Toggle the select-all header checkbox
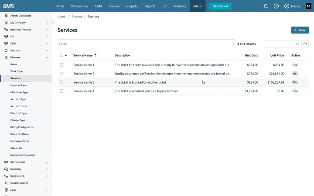 [x=61, y=55]
